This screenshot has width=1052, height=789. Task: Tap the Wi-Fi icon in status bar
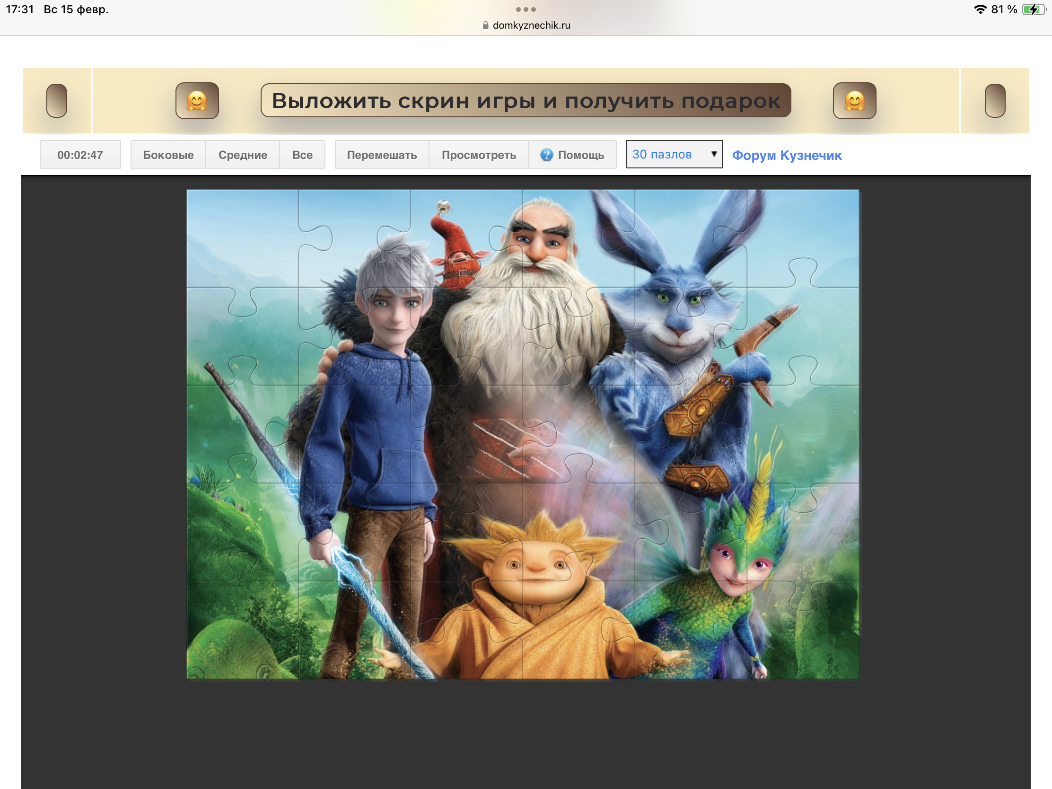click(980, 9)
